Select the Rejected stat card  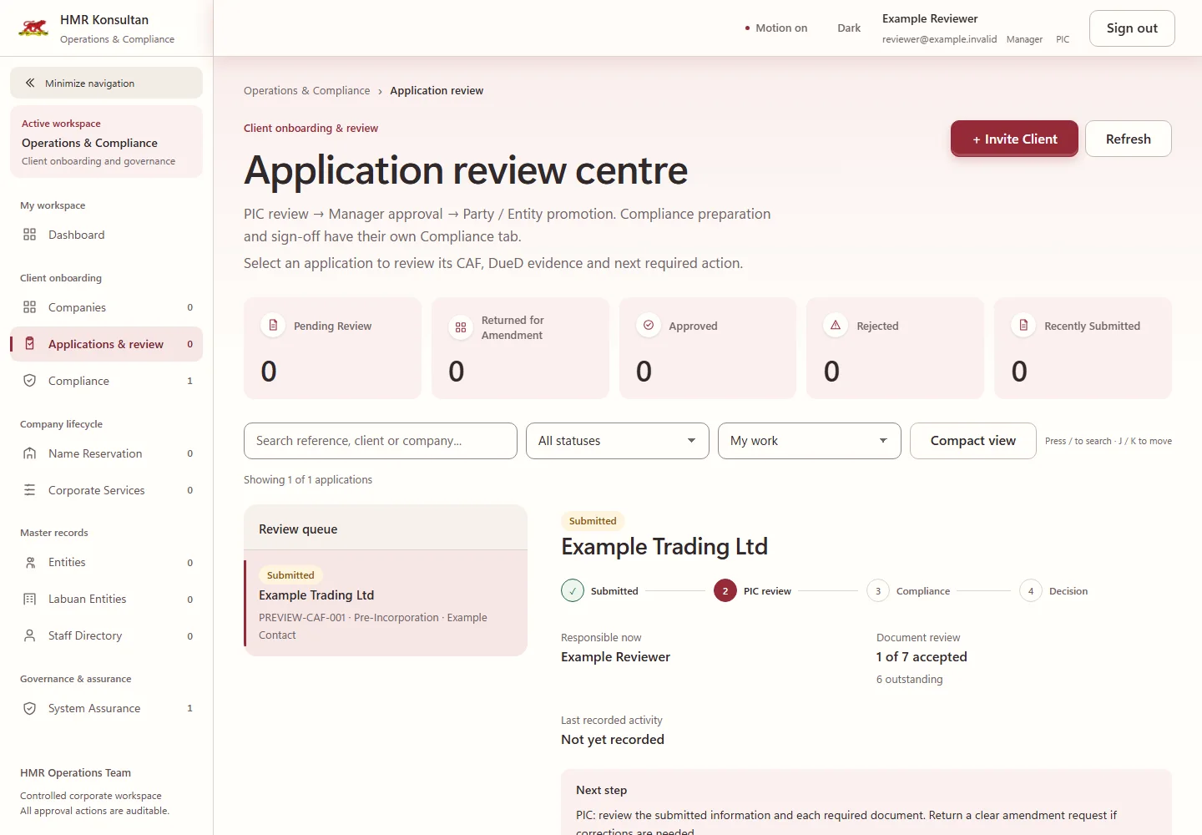tap(896, 348)
